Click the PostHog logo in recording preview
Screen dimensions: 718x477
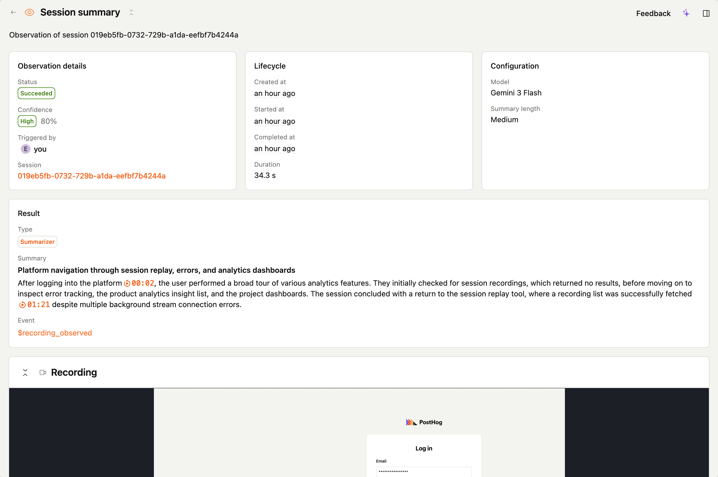424,422
